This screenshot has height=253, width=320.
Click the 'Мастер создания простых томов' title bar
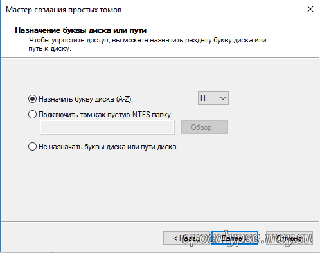64,10
